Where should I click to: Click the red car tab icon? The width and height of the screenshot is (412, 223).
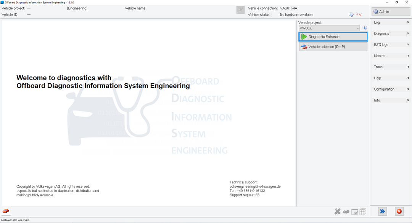6,211
